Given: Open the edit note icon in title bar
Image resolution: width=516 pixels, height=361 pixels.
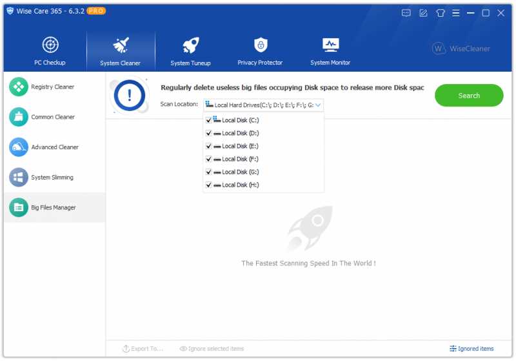Looking at the screenshot, I should [x=423, y=13].
